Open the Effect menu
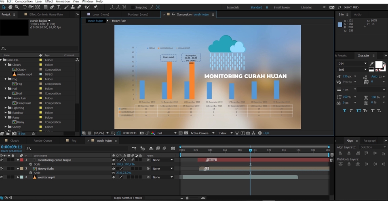Screen dimensions: 388x201 49,2
